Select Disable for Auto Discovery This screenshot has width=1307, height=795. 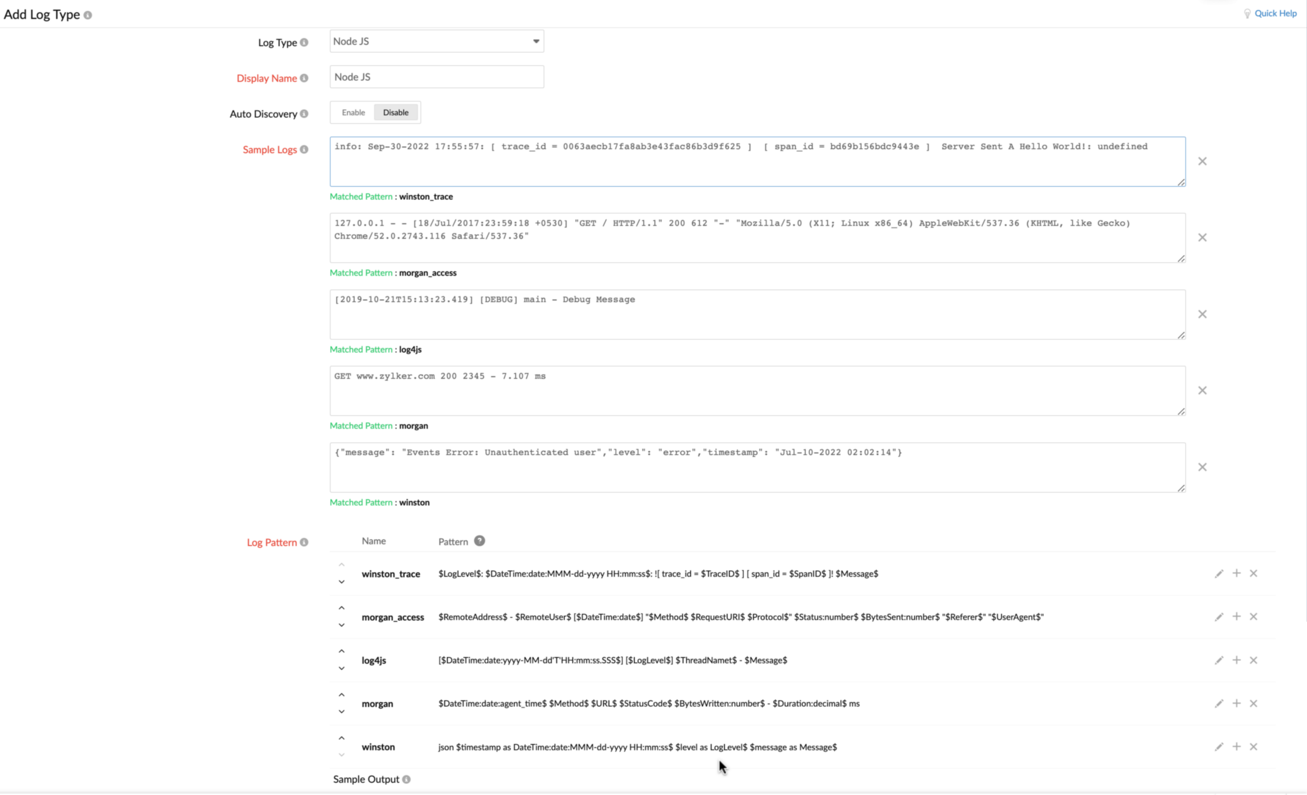(395, 112)
